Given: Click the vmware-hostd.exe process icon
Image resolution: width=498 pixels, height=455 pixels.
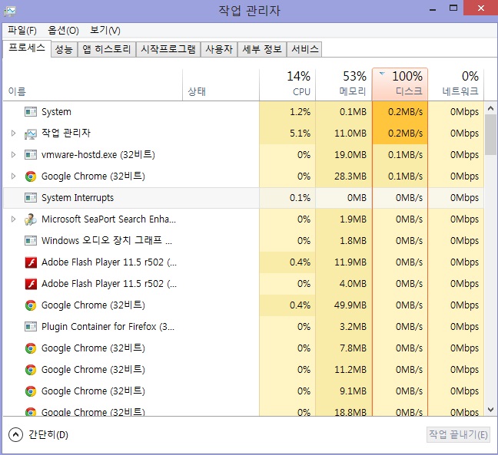Looking at the screenshot, I should 31,155.
